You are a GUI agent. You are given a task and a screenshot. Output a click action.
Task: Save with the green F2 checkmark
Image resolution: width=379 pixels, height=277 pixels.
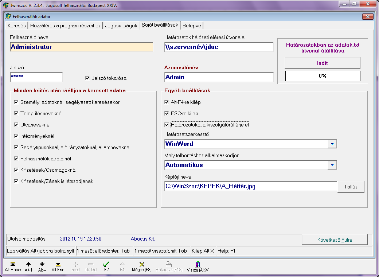point(106,266)
